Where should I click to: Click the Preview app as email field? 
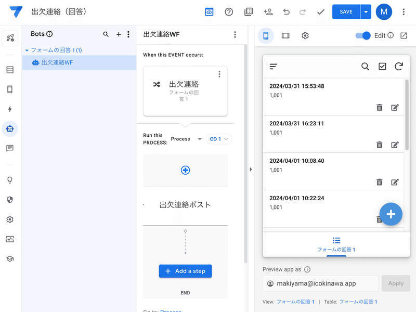(x=320, y=283)
